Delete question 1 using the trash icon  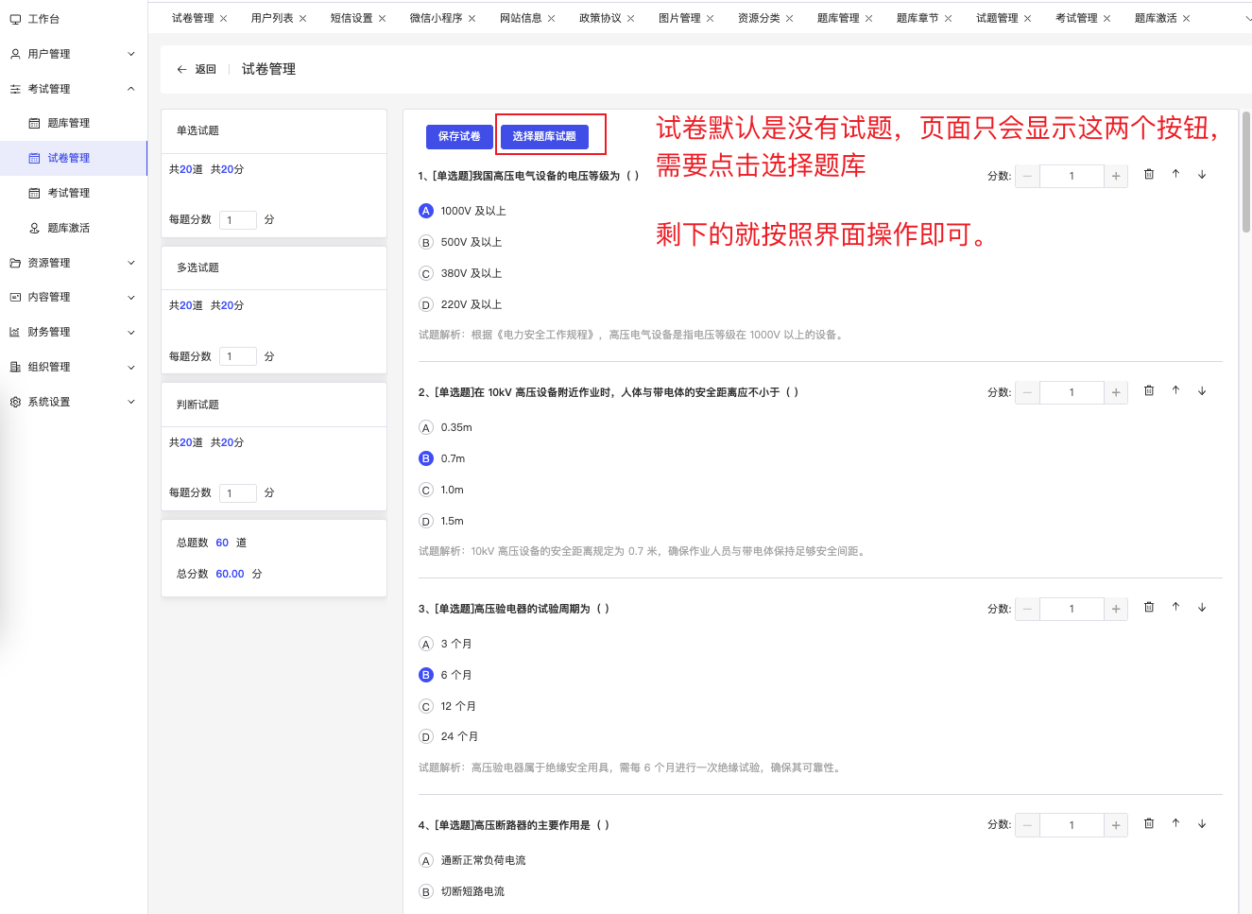pos(1148,175)
